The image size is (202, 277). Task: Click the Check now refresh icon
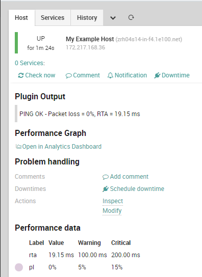(x=21, y=75)
